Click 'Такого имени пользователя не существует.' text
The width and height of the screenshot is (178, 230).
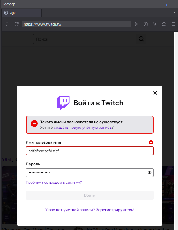(82, 122)
